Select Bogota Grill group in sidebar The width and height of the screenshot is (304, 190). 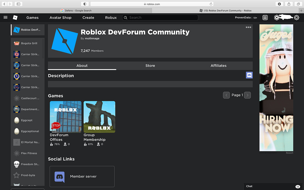tap(28, 43)
